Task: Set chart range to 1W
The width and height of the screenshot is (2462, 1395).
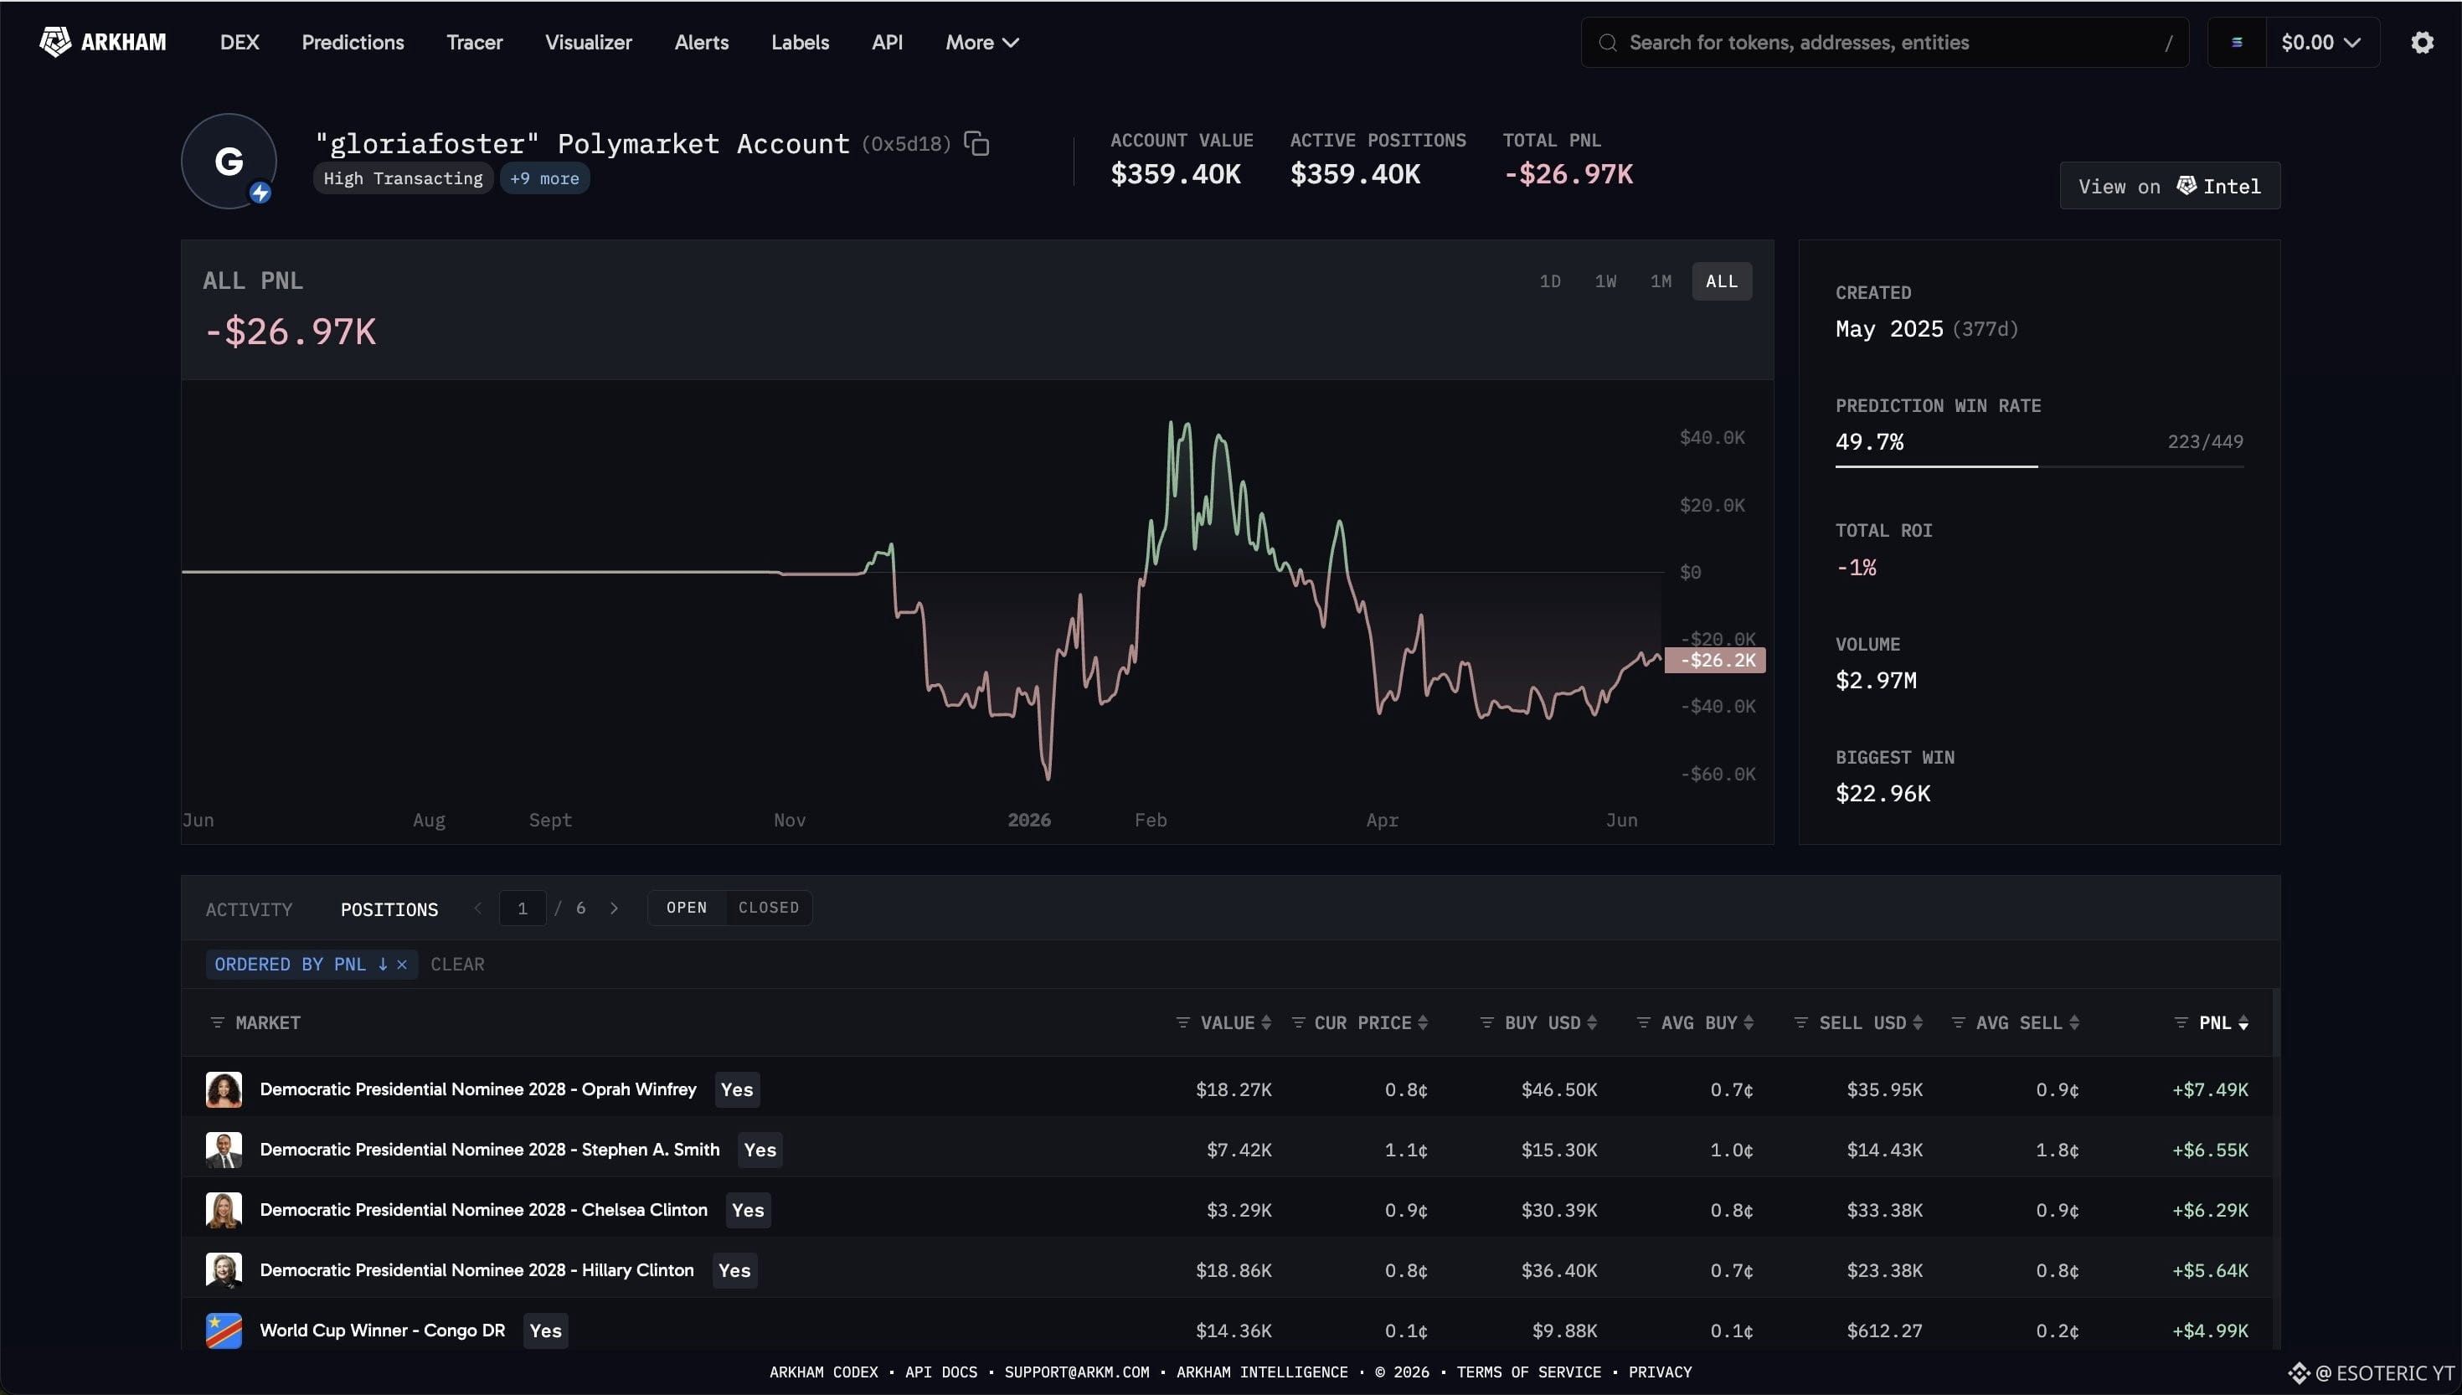Action: [1605, 281]
